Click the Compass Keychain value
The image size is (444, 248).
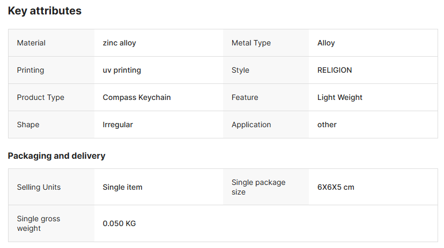point(137,97)
